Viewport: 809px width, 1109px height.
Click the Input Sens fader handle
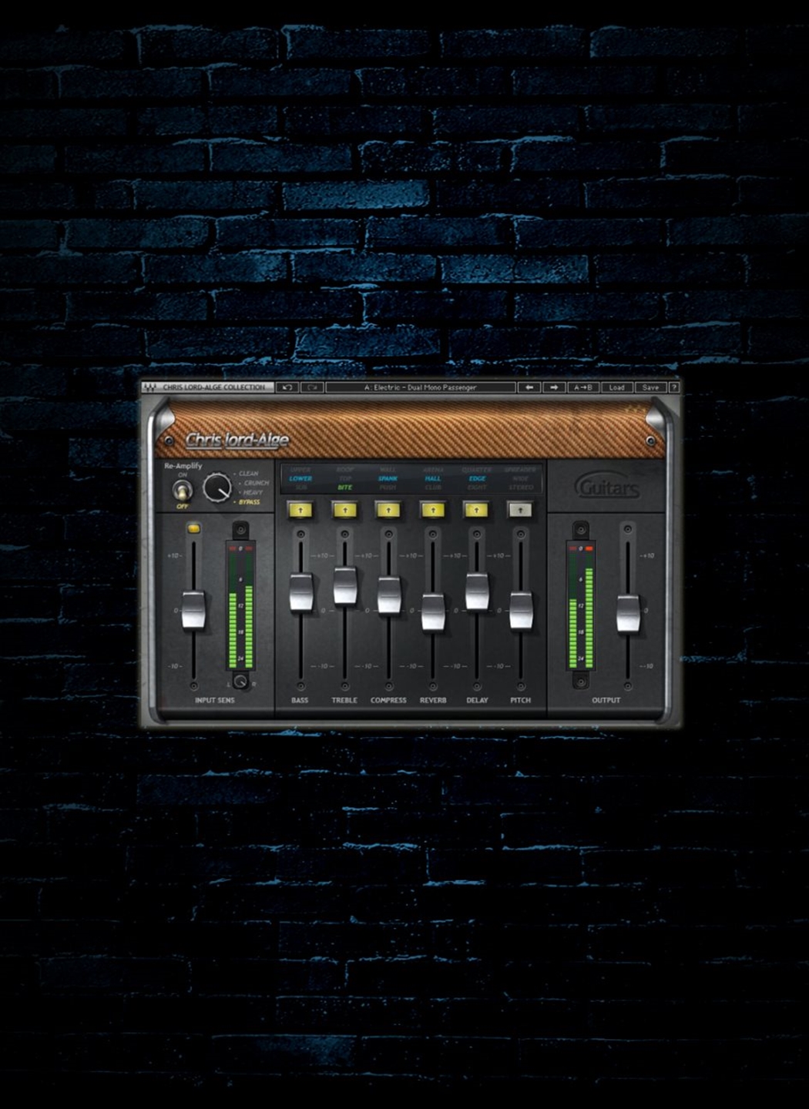click(x=193, y=611)
